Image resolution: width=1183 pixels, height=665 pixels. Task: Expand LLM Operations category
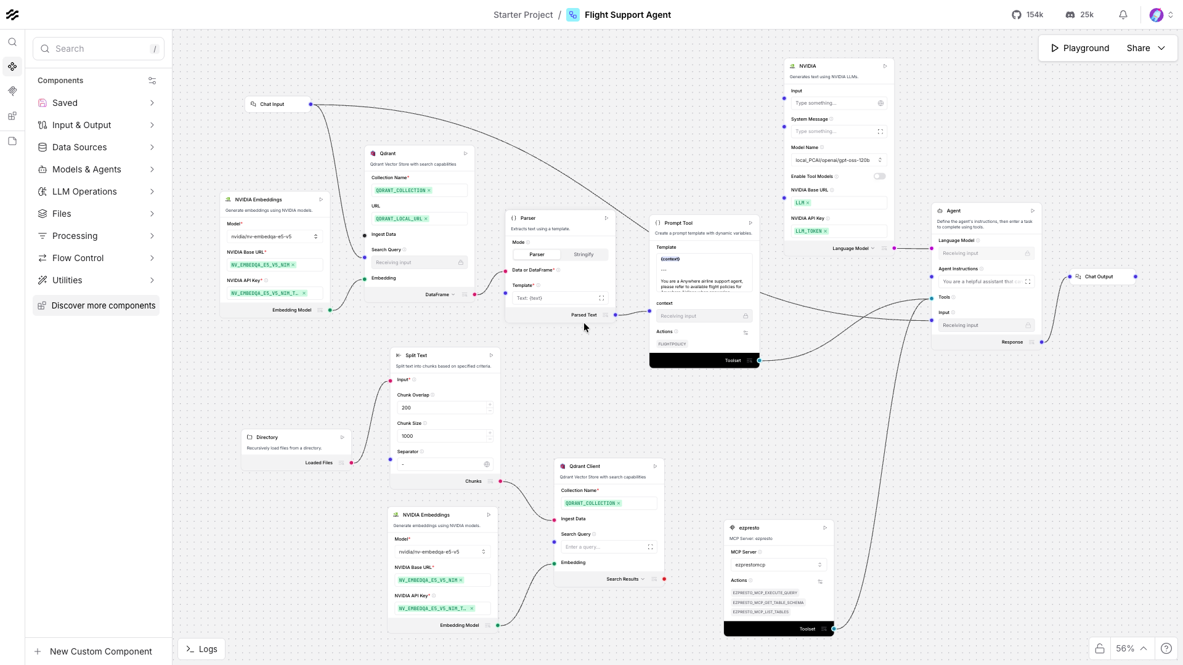[96, 191]
